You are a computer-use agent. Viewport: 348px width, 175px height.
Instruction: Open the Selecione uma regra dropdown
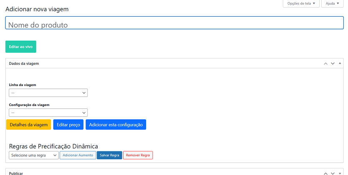pos(34,155)
